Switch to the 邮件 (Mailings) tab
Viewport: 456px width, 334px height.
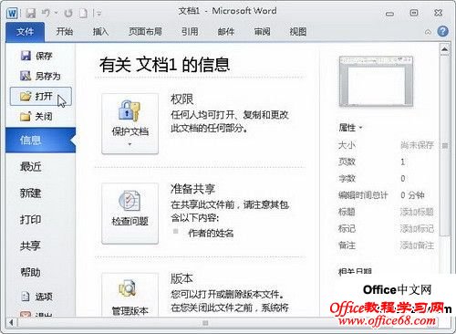pyautogui.click(x=226, y=31)
